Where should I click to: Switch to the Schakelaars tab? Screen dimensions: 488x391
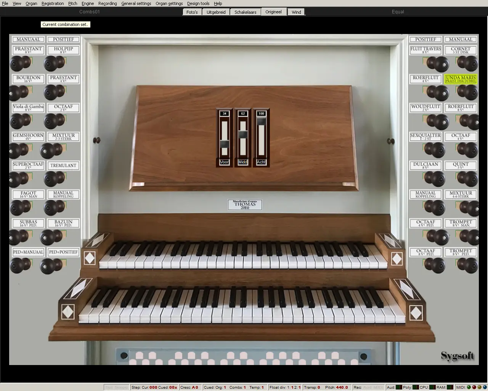coord(245,12)
